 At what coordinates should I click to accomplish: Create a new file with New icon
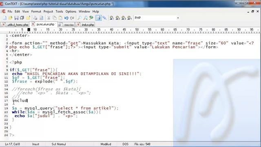5,18
